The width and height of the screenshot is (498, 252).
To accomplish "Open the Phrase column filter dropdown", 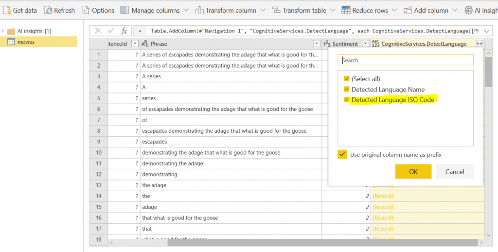I will pos(316,44).
